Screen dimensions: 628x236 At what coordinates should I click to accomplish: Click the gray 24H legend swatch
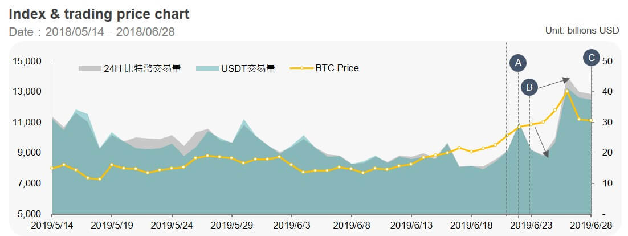(89, 68)
